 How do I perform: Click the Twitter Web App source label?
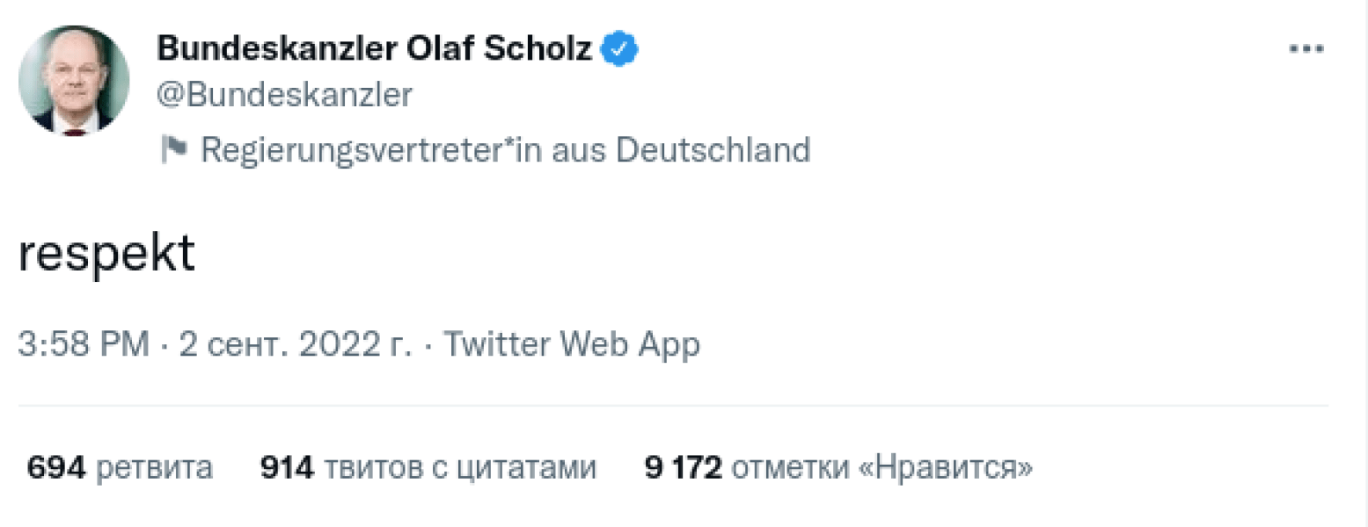(570, 343)
